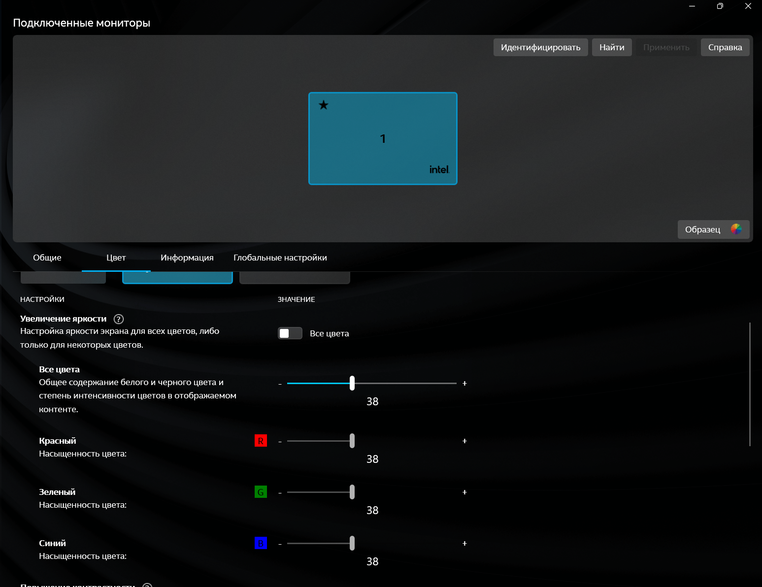Screen dimensions: 762x587
Task: Click the Зеленый saturation slider handle
Action: [352, 492]
